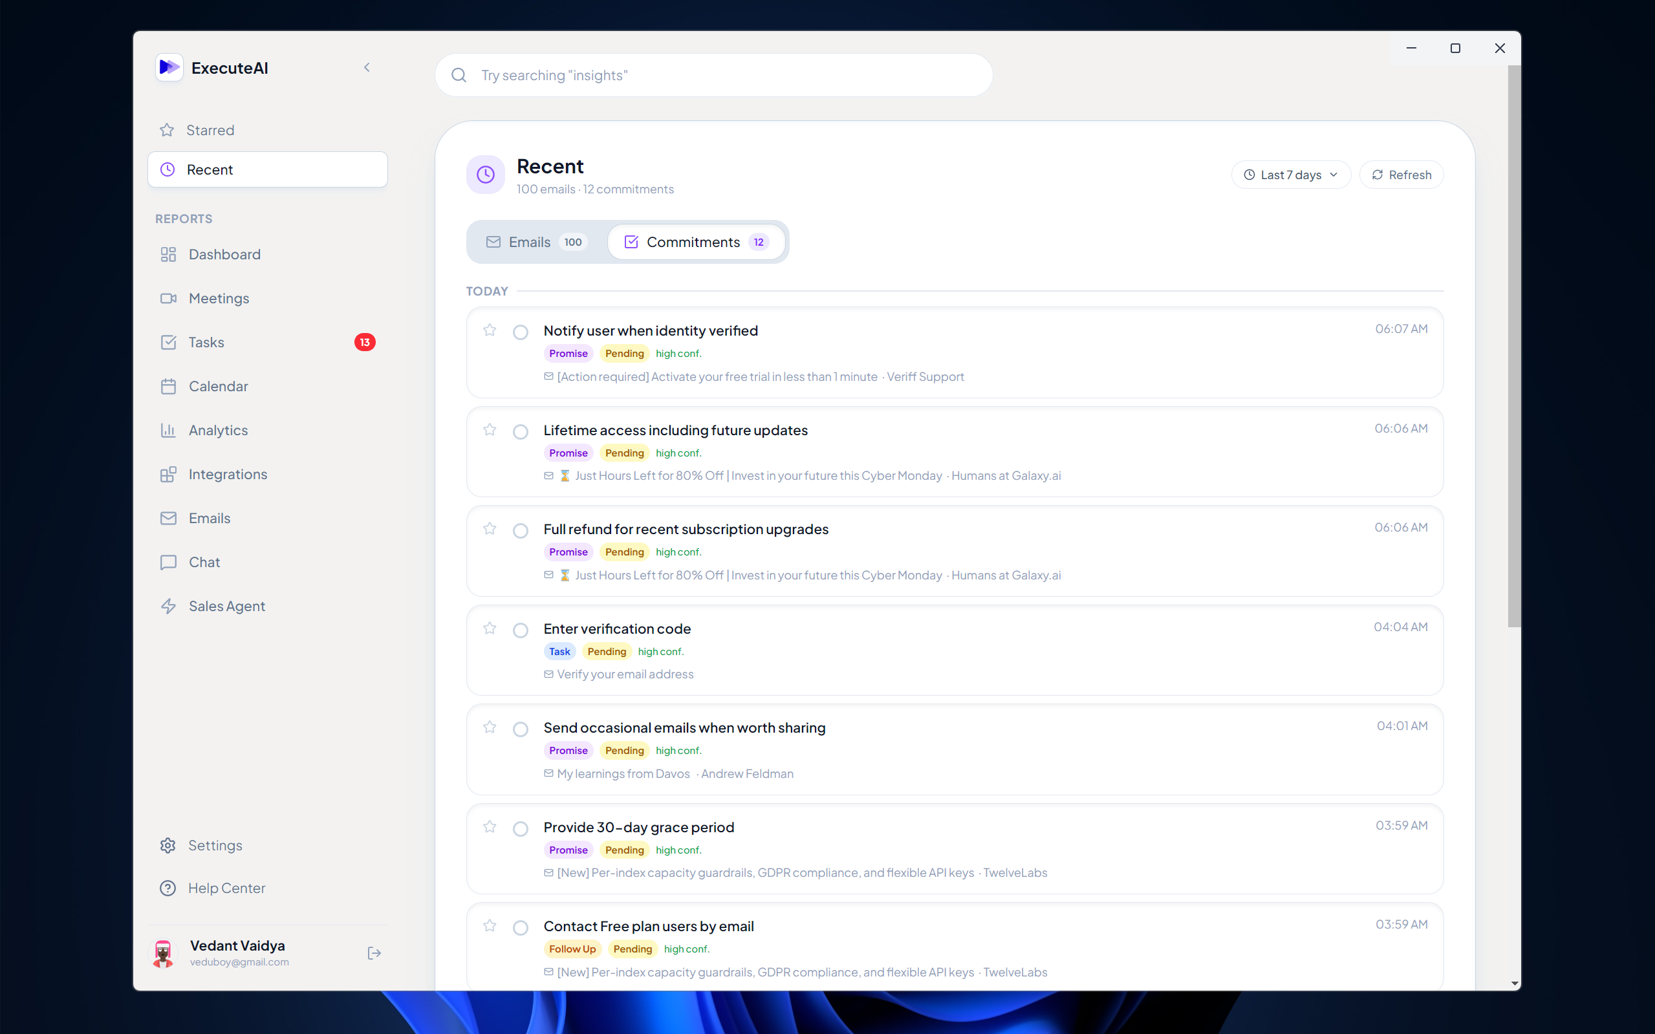1655x1034 pixels.
Task: Star the 'Notify user when identity verified' commitment
Action: coord(490,330)
